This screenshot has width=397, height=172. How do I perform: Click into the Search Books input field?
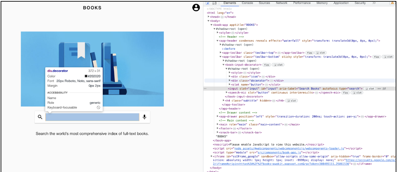coord(92,117)
